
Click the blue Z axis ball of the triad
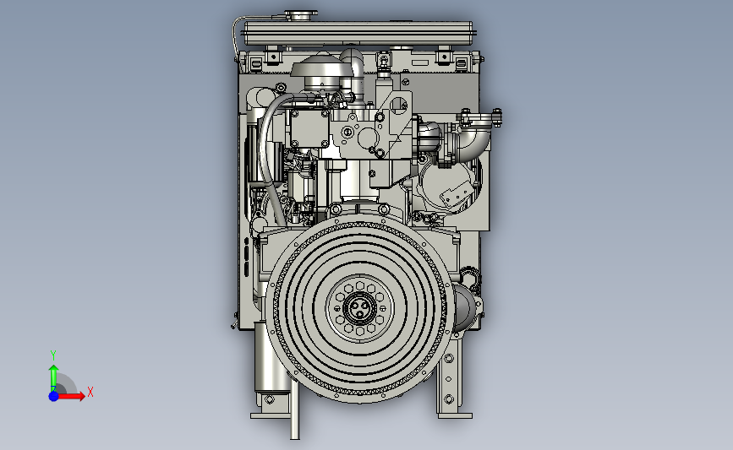(53, 396)
